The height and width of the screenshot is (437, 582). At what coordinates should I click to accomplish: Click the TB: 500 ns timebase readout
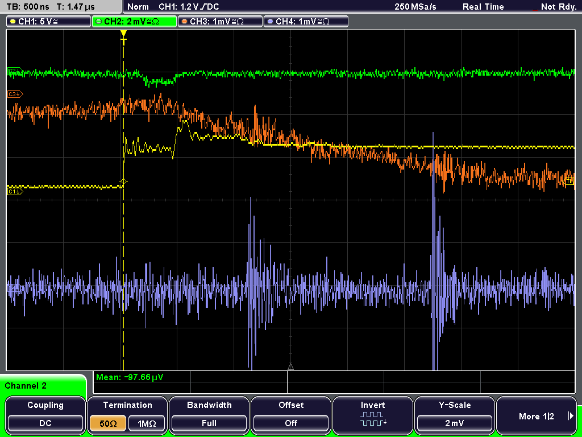click(27, 7)
